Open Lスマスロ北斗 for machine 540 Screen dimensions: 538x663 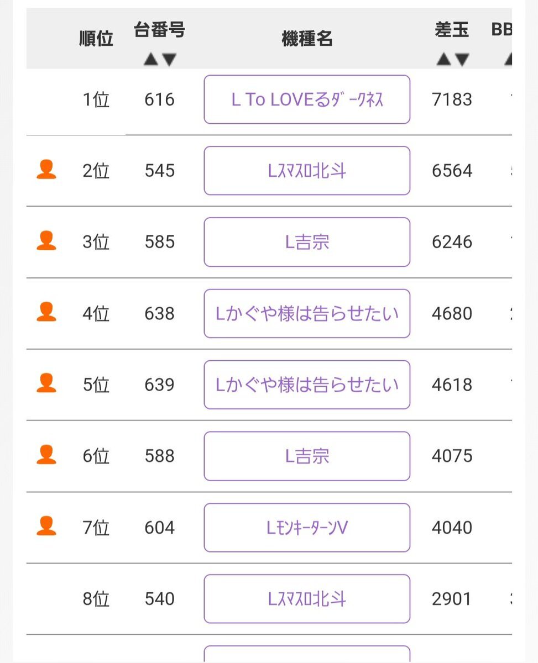tap(307, 599)
